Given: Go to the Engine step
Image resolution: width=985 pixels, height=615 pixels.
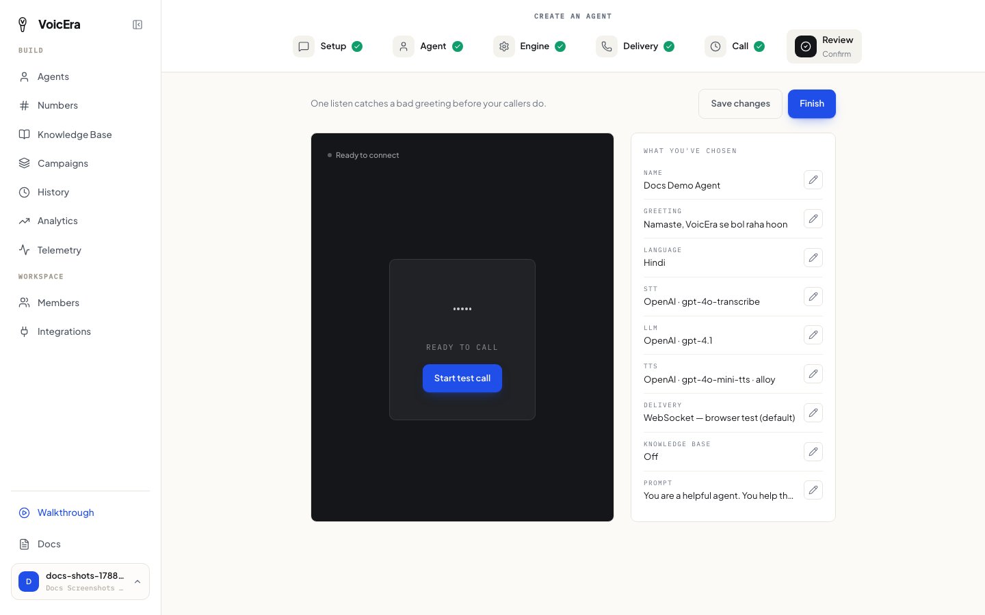Looking at the screenshot, I should tap(529, 46).
